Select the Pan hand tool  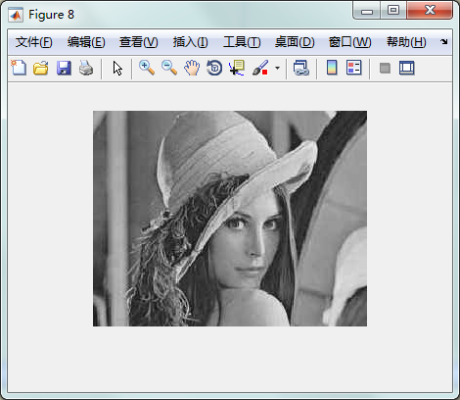192,68
